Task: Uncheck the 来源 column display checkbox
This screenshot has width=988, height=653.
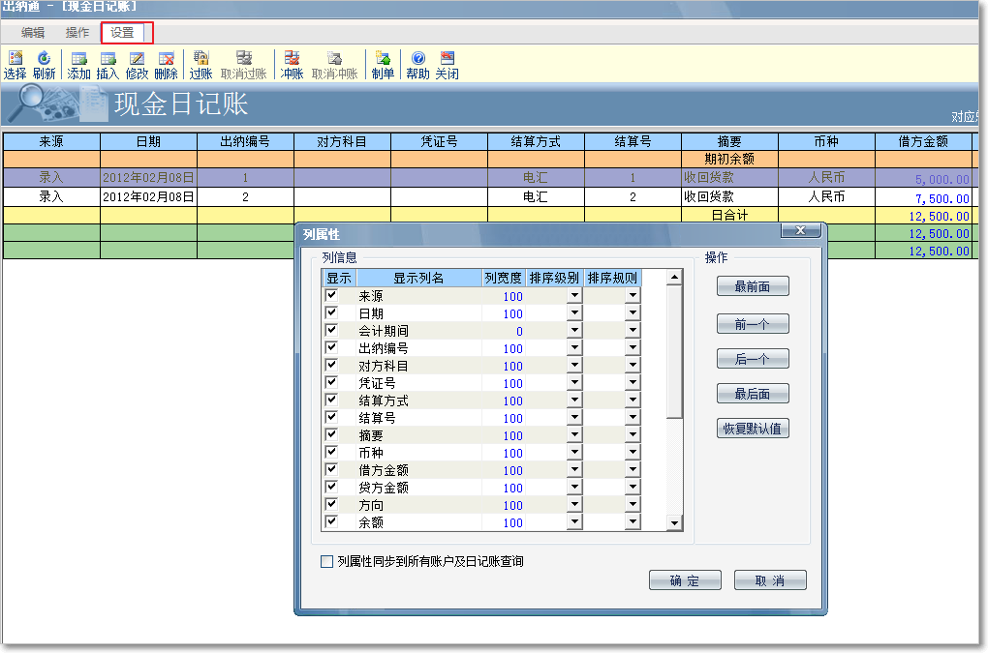Action: click(x=331, y=296)
